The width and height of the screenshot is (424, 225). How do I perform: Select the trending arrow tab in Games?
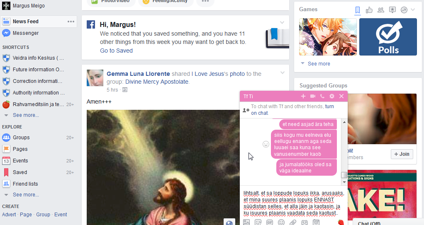(404, 10)
